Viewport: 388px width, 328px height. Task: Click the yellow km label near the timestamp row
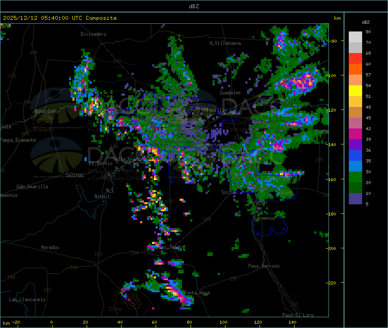click(x=337, y=18)
